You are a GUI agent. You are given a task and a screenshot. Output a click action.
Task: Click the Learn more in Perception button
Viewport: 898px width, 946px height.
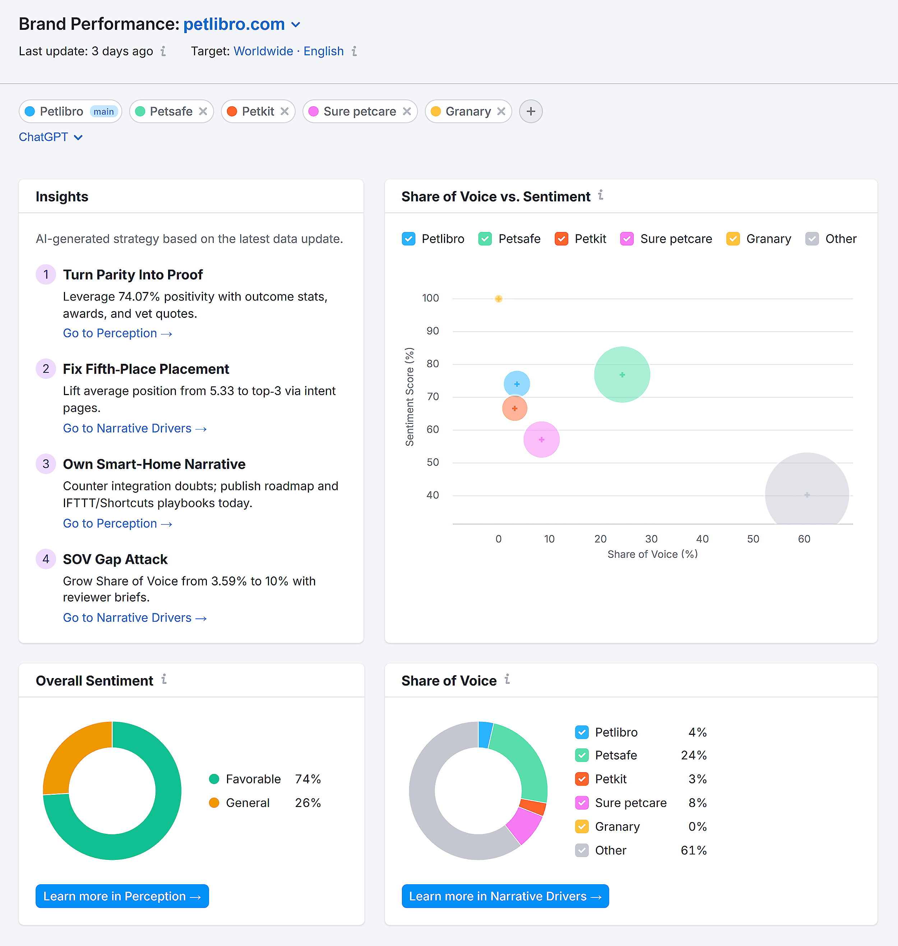tap(121, 896)
